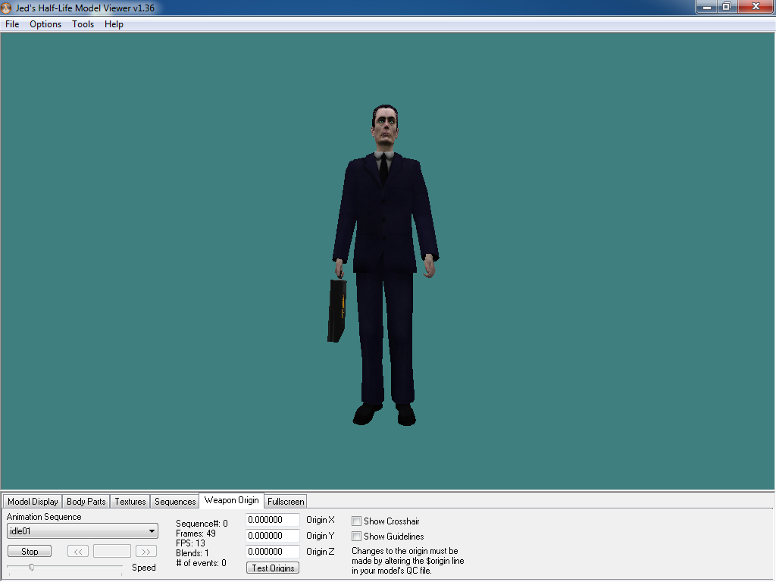This screenshot has width=776, height=582.
Task: Restore down the Model Viewer window
Action: 727,6
